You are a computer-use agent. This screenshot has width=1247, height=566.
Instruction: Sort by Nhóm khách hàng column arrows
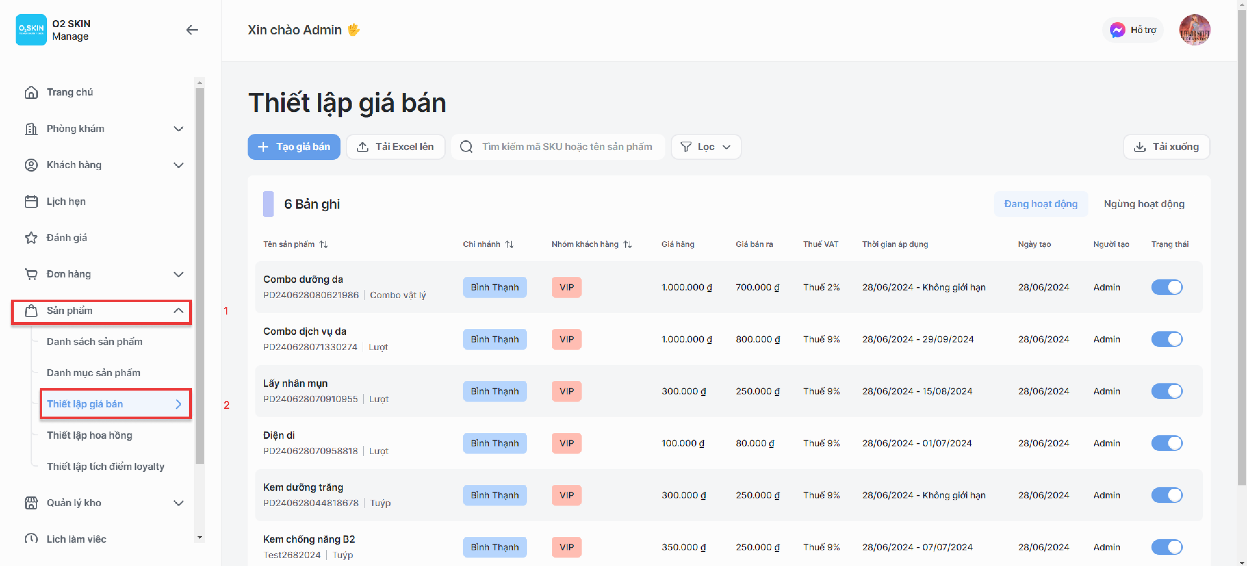[x=627, y=245]
